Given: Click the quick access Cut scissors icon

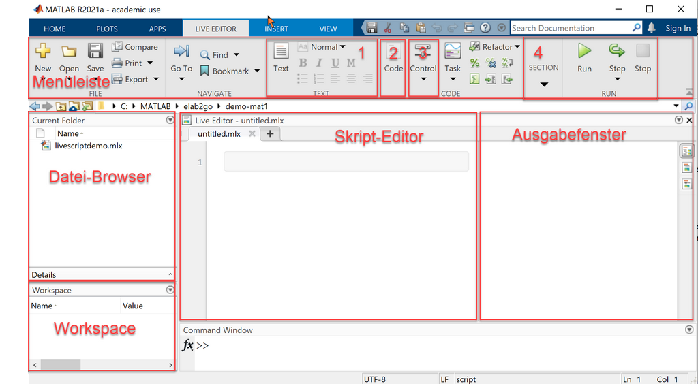Looking at the screenshot, I should [x=388, y=27].
